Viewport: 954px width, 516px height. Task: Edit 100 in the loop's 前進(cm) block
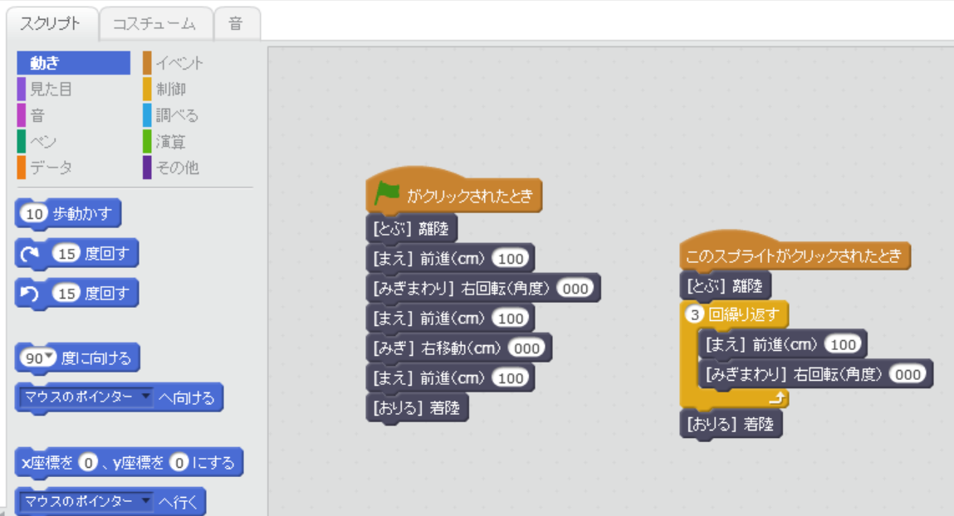click(x=844, y=344)
